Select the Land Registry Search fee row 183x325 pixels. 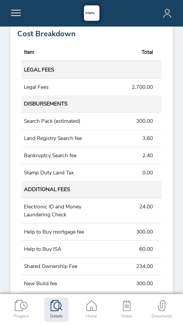coord(92,138)
